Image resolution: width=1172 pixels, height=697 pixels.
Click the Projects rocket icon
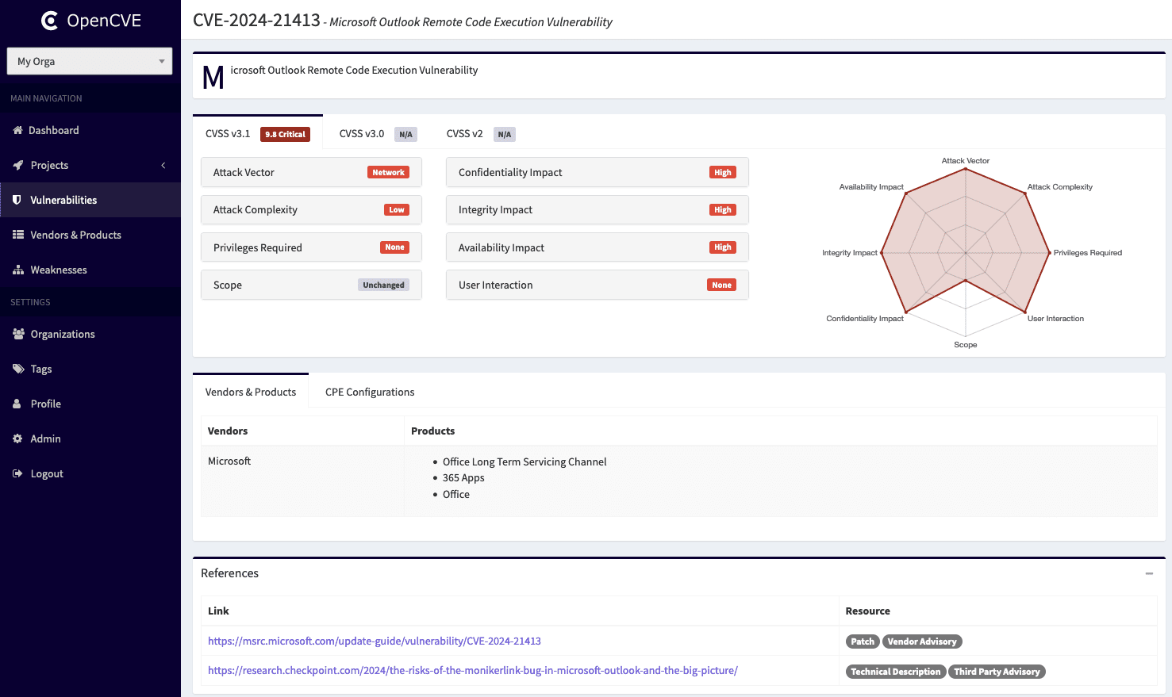pos(17,165)
